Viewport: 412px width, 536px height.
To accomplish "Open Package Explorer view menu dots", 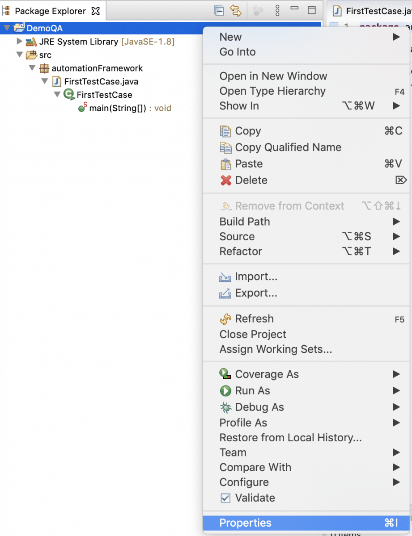I will [277, 11].
